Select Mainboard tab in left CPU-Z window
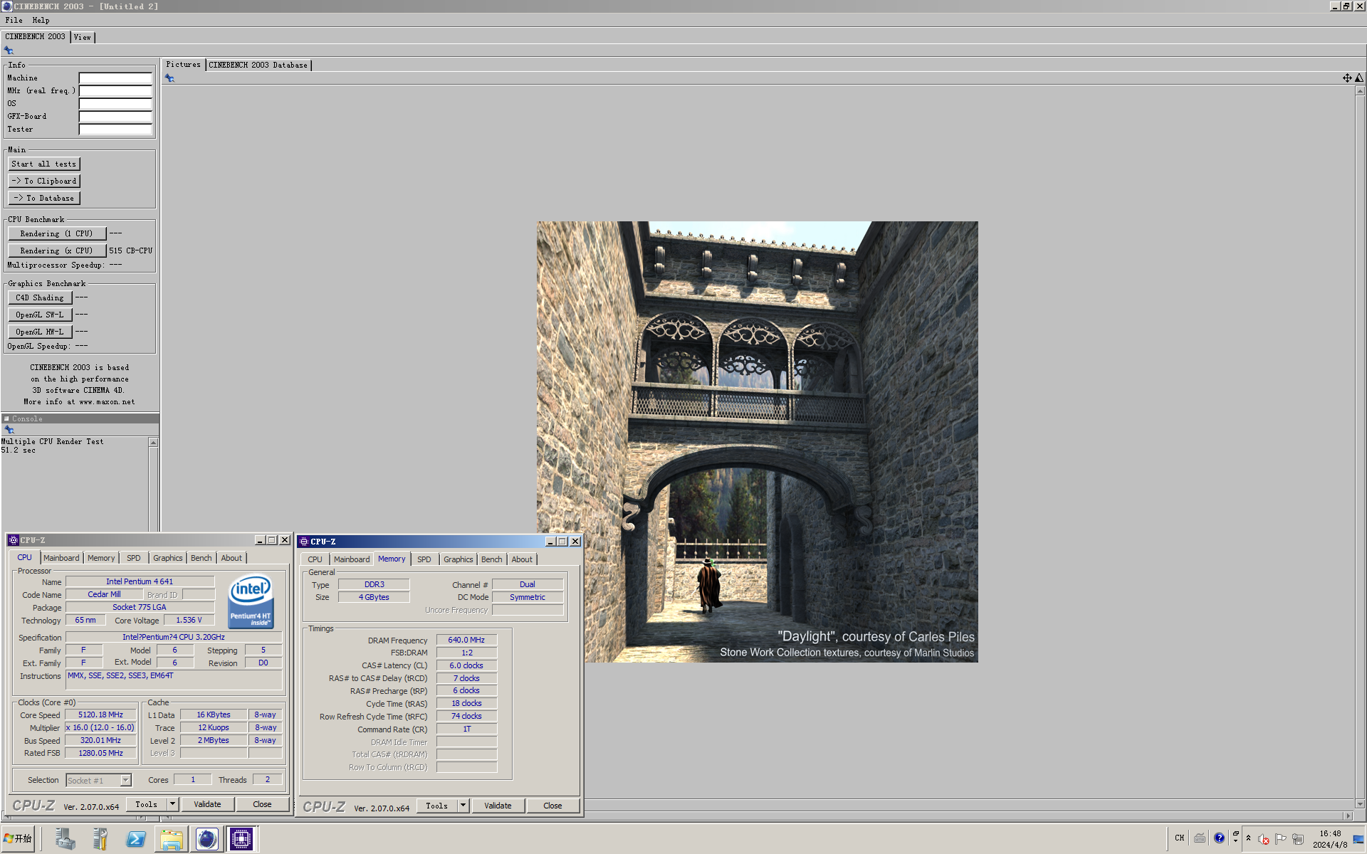1367x854 pixels. coord(61,558)
